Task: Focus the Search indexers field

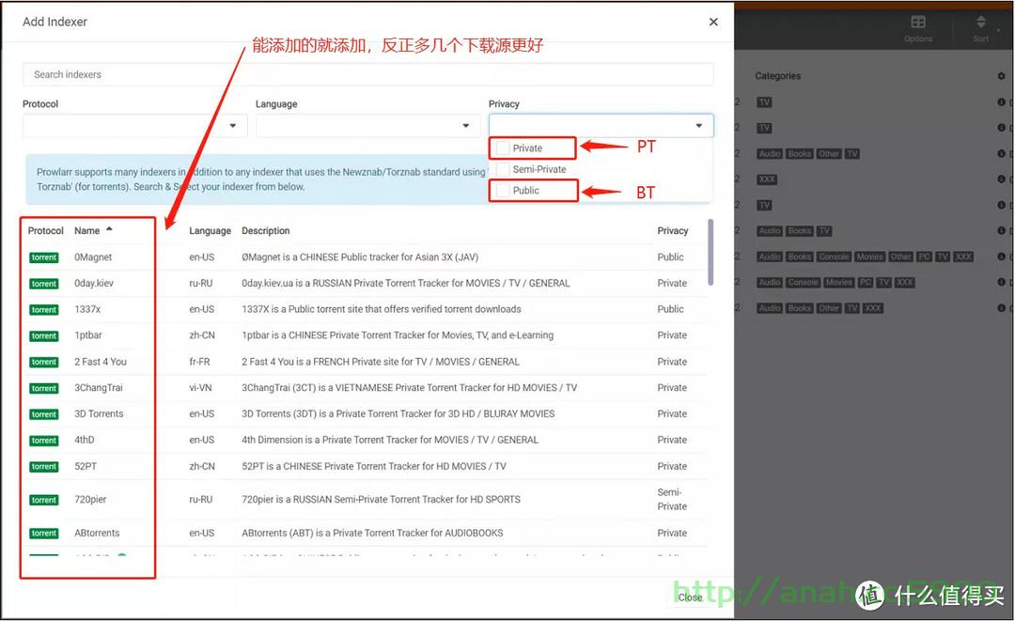Action: [x=367, y=74]
